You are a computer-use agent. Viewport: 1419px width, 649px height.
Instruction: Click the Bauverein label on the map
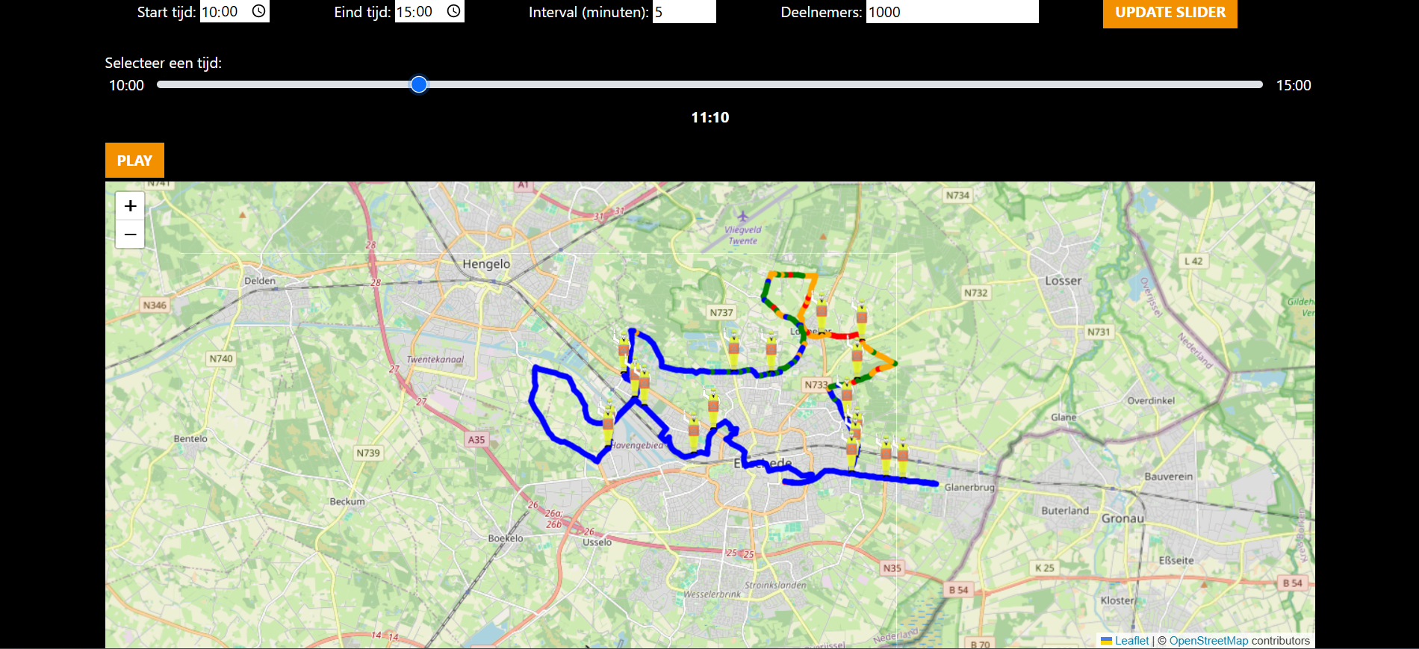(x=1169, y=476)
